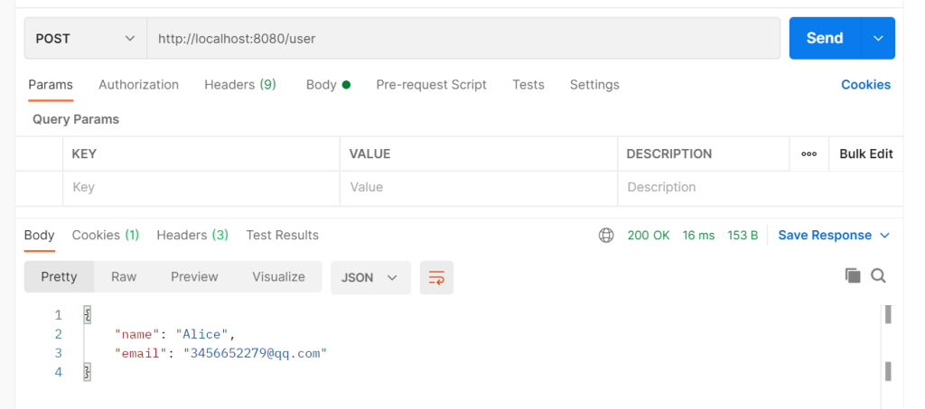Click the globe network icon near status
This screenshot has width=925, height=409.
[606, 235]
